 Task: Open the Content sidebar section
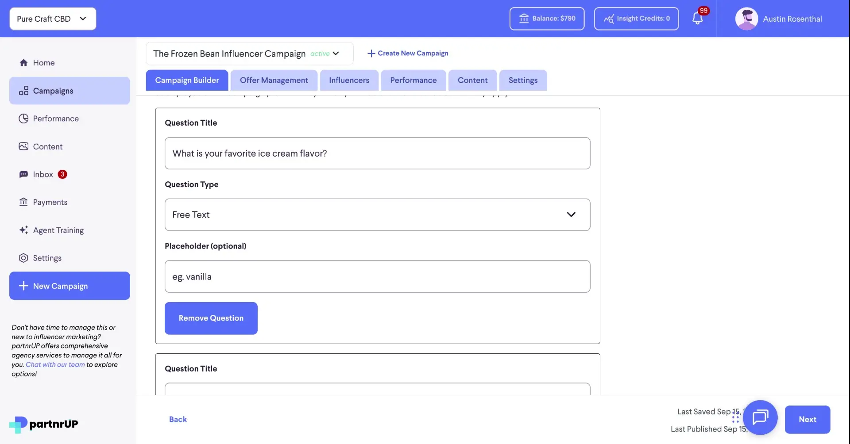tap(48, 146)
